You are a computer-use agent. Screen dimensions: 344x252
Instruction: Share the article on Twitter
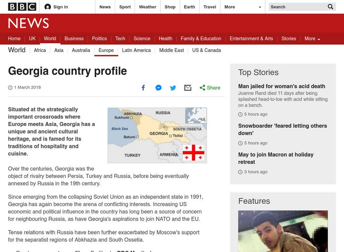pyautogui.click(x=173, y=87)
